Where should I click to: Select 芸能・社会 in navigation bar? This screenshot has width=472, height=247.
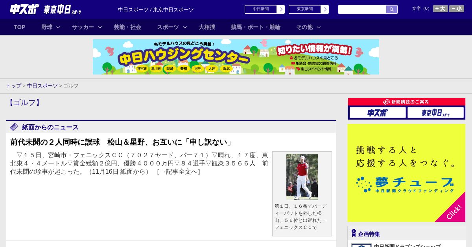(x=127, y=27)
